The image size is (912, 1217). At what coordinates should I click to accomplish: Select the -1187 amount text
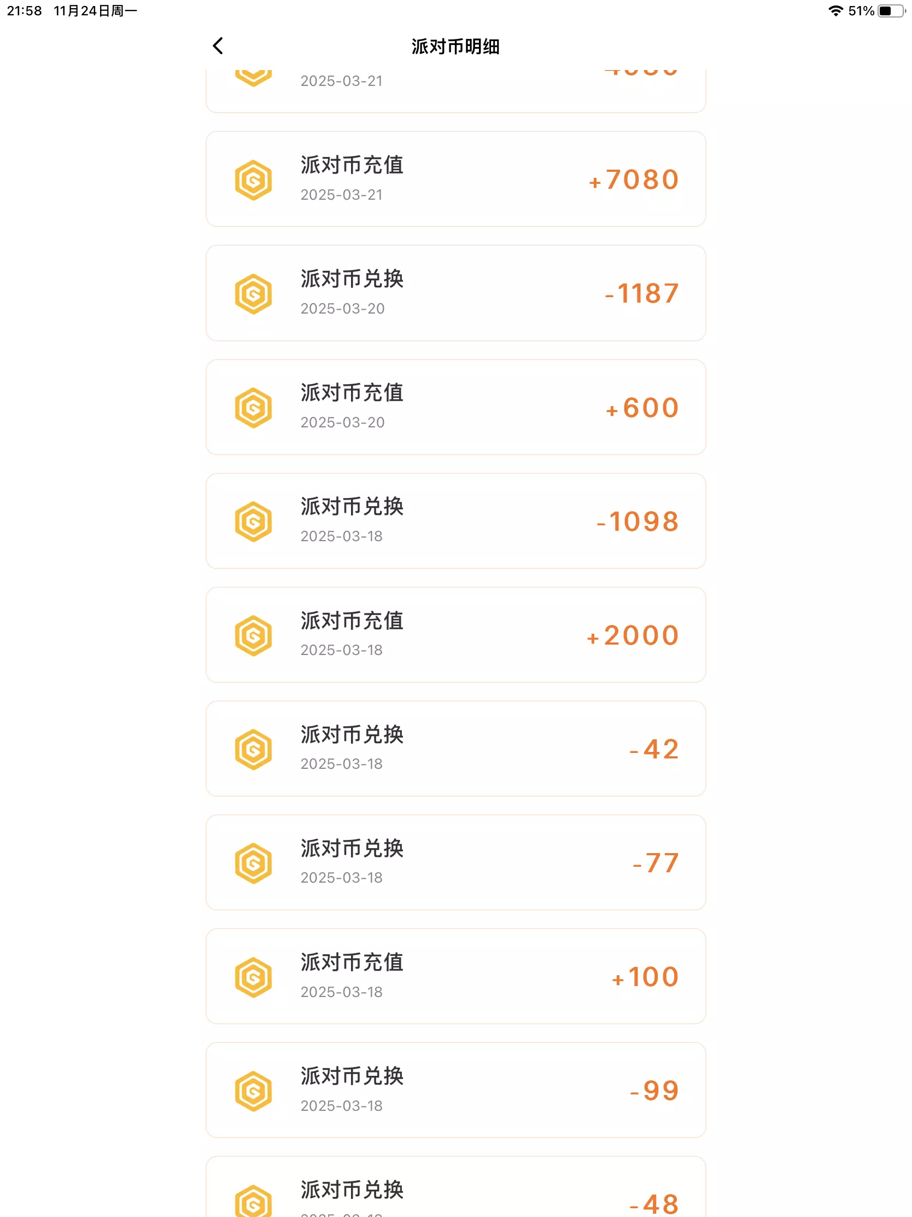641,293
